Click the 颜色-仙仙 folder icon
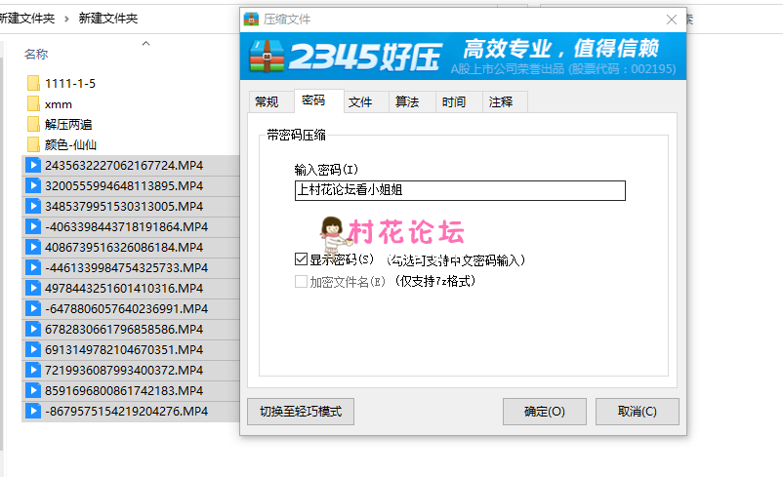The height and width of the screenshot is (477, 783). coord(33,144)
